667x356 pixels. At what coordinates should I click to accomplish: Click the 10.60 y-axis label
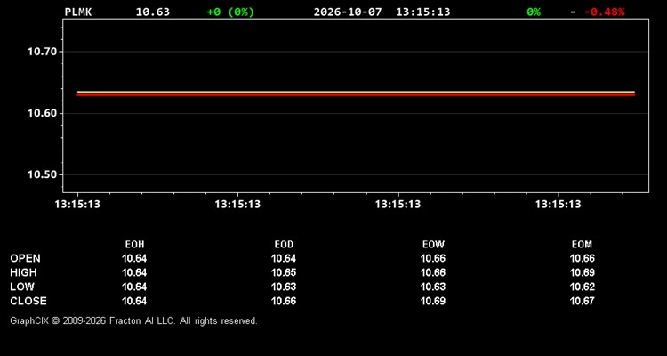pos(42,114)
